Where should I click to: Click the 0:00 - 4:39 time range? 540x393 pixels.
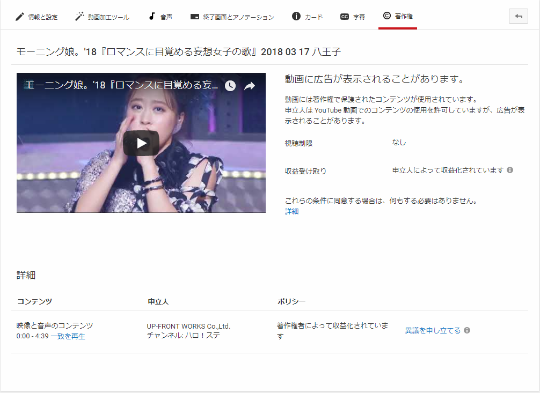(32, 336)
